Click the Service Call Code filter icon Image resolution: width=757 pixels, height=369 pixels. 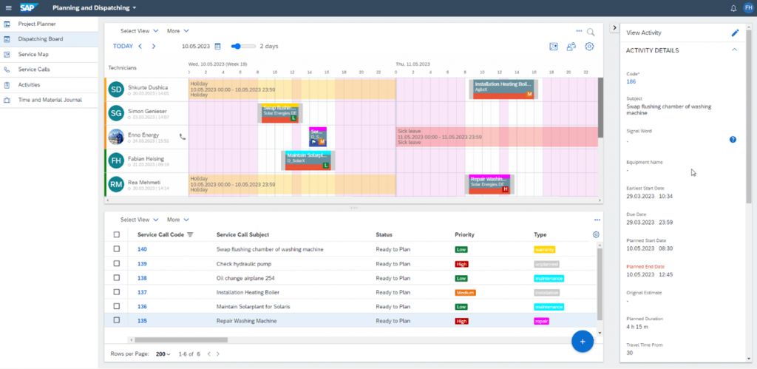click(190, 234)
